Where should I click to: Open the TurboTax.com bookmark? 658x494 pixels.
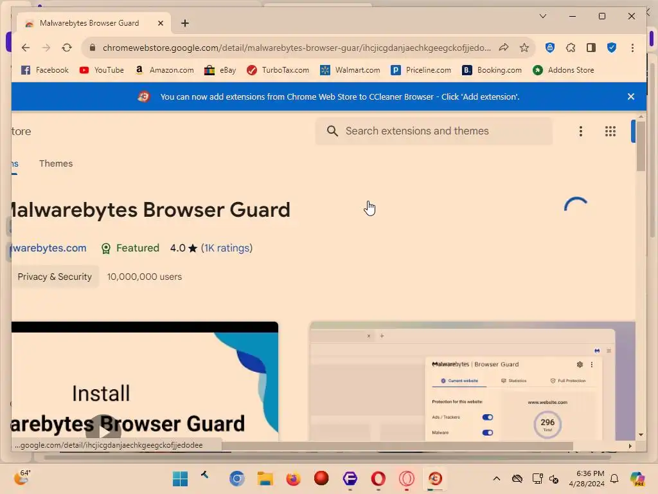pyautogui.click(x=278, y=70)
